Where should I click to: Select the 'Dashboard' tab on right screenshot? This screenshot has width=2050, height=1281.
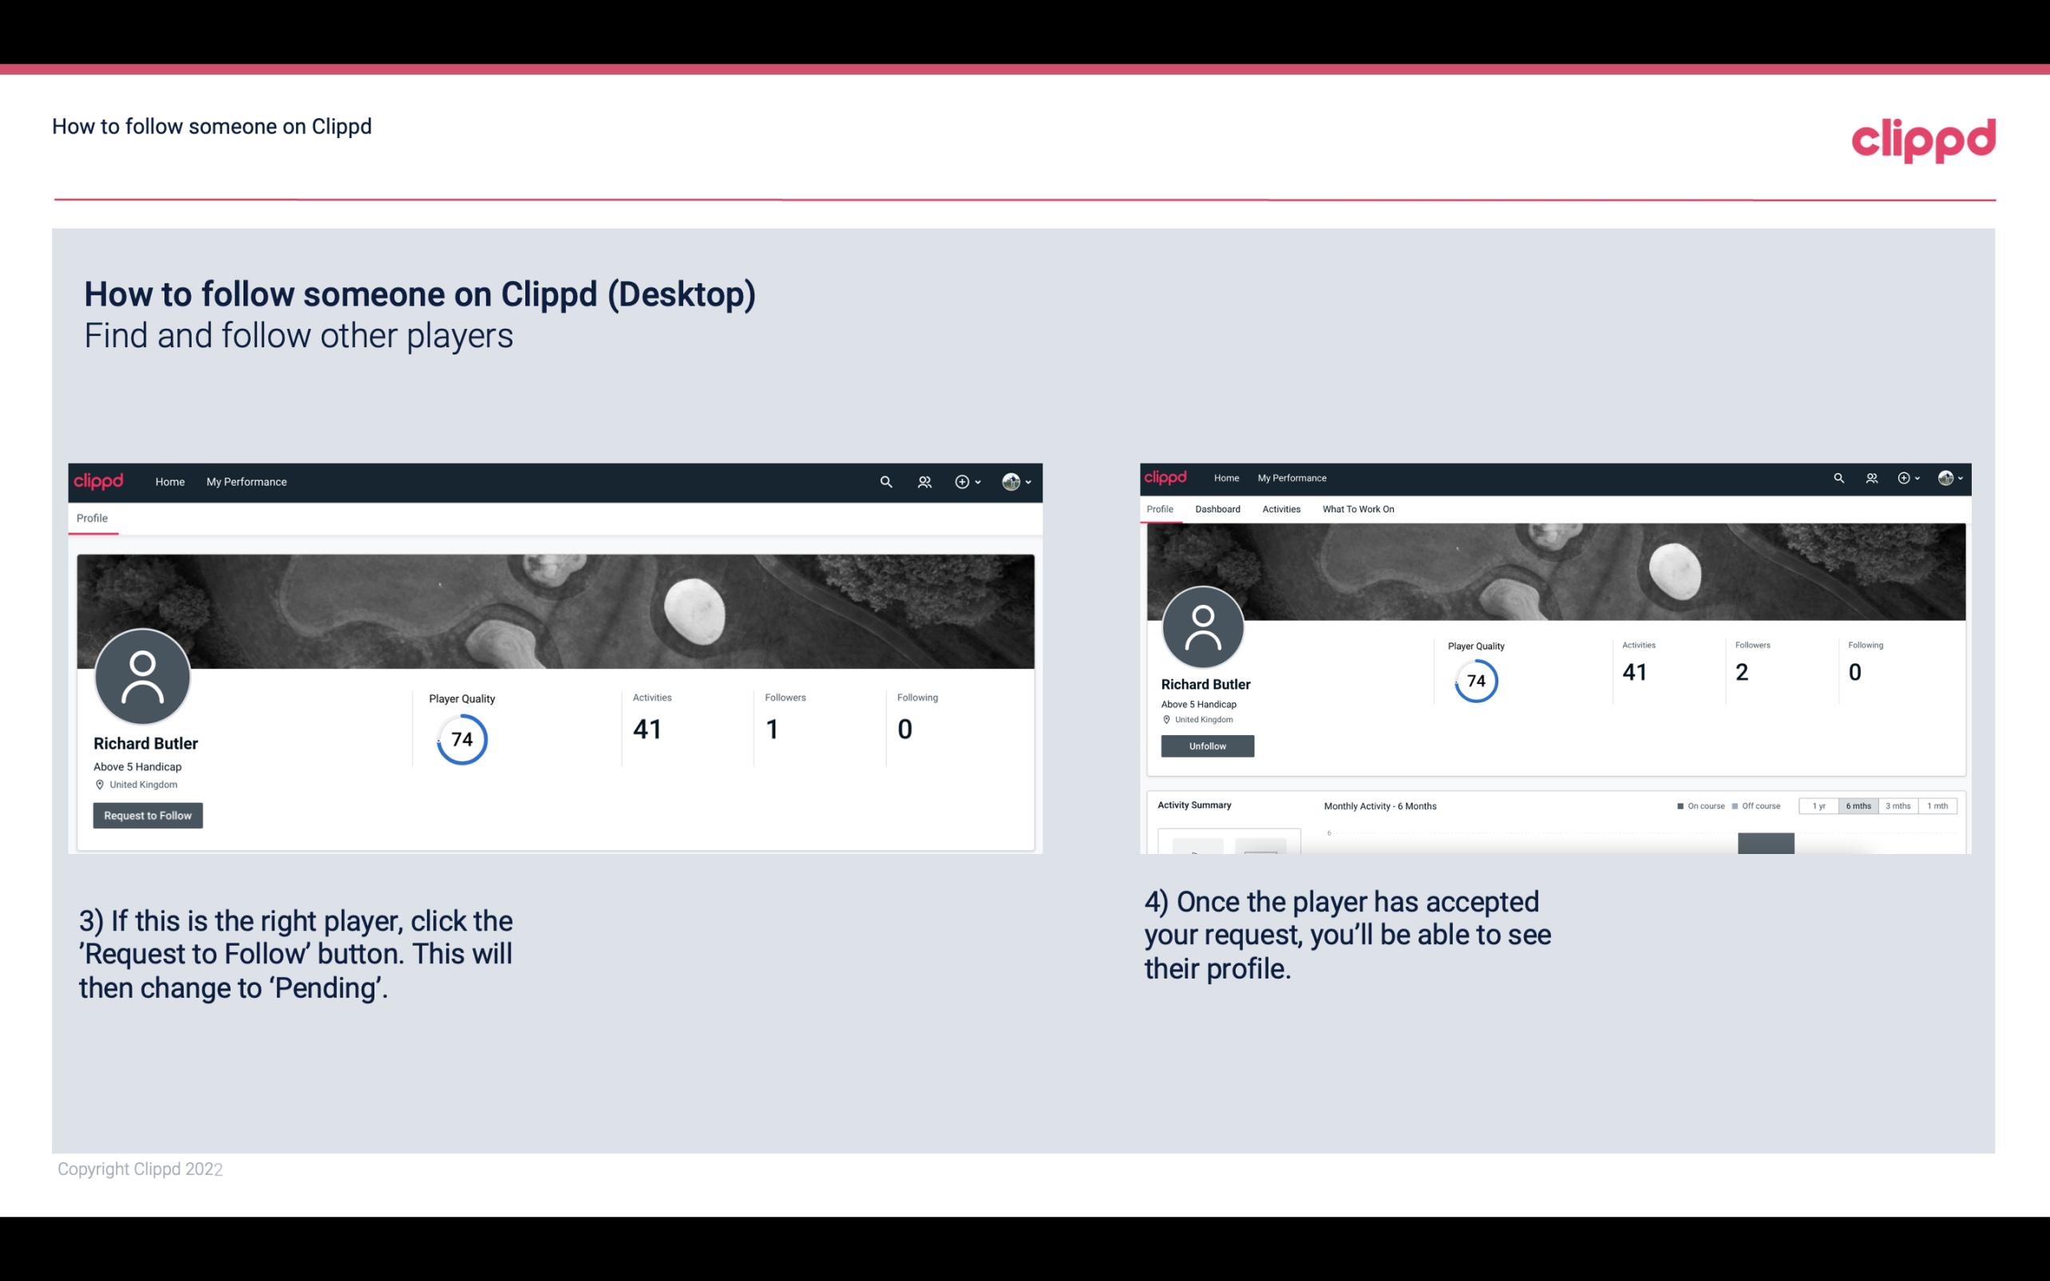coord(1217,508)
